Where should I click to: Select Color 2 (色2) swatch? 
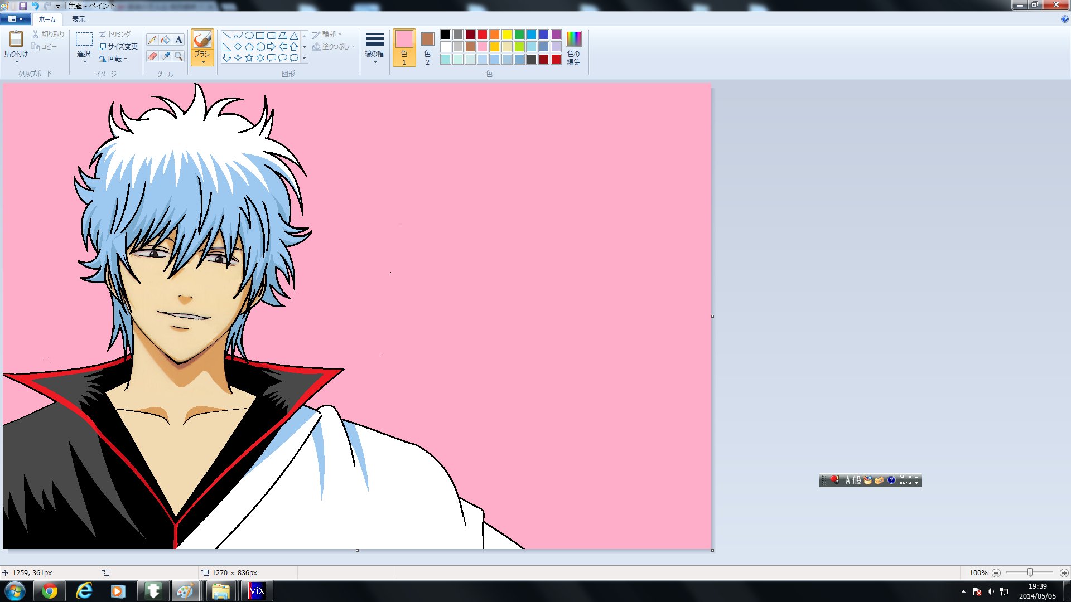click(427, 48)
